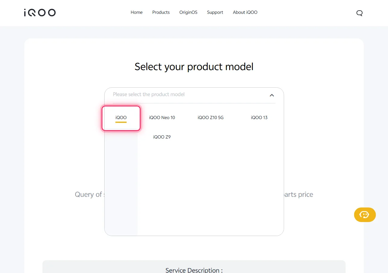388x273 pixels.
Task: Choose iQOO 13 model
Action: (259, 118)
